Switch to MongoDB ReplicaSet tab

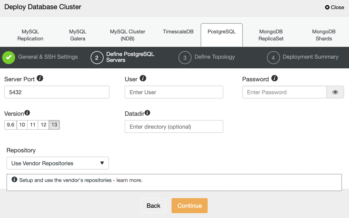coord(271,35)
